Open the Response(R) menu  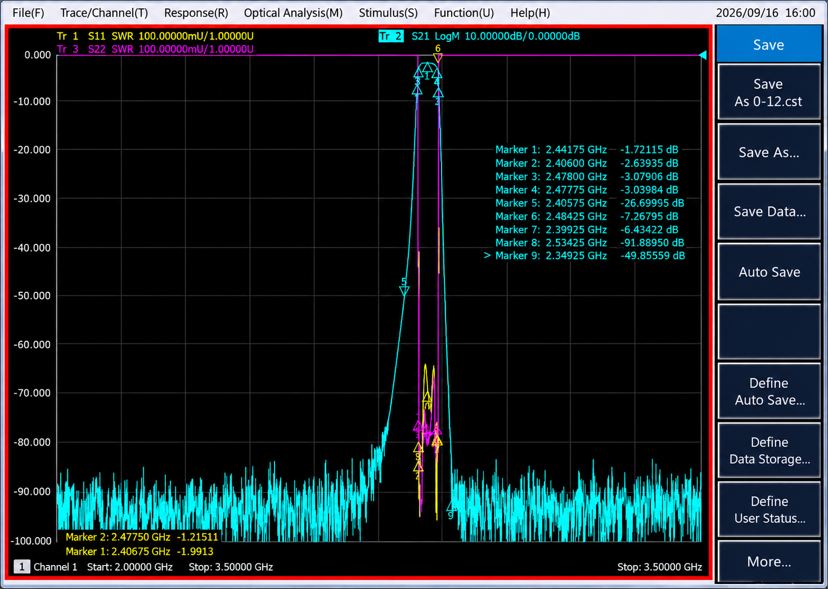[196, 13]
